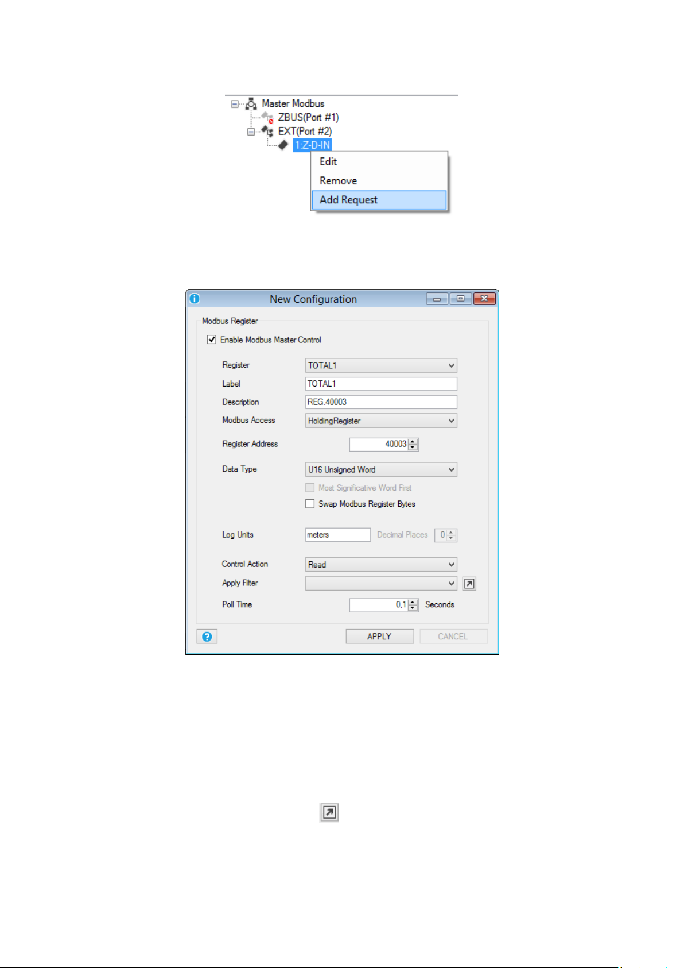Close the New Configuration dialog
Screen dimensions: 684x968
pyautogui.click(x=484, y=299)
